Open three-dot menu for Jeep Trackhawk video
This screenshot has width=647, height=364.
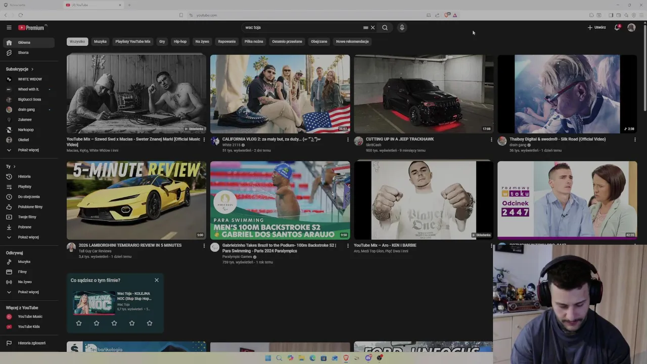[491, 140]
